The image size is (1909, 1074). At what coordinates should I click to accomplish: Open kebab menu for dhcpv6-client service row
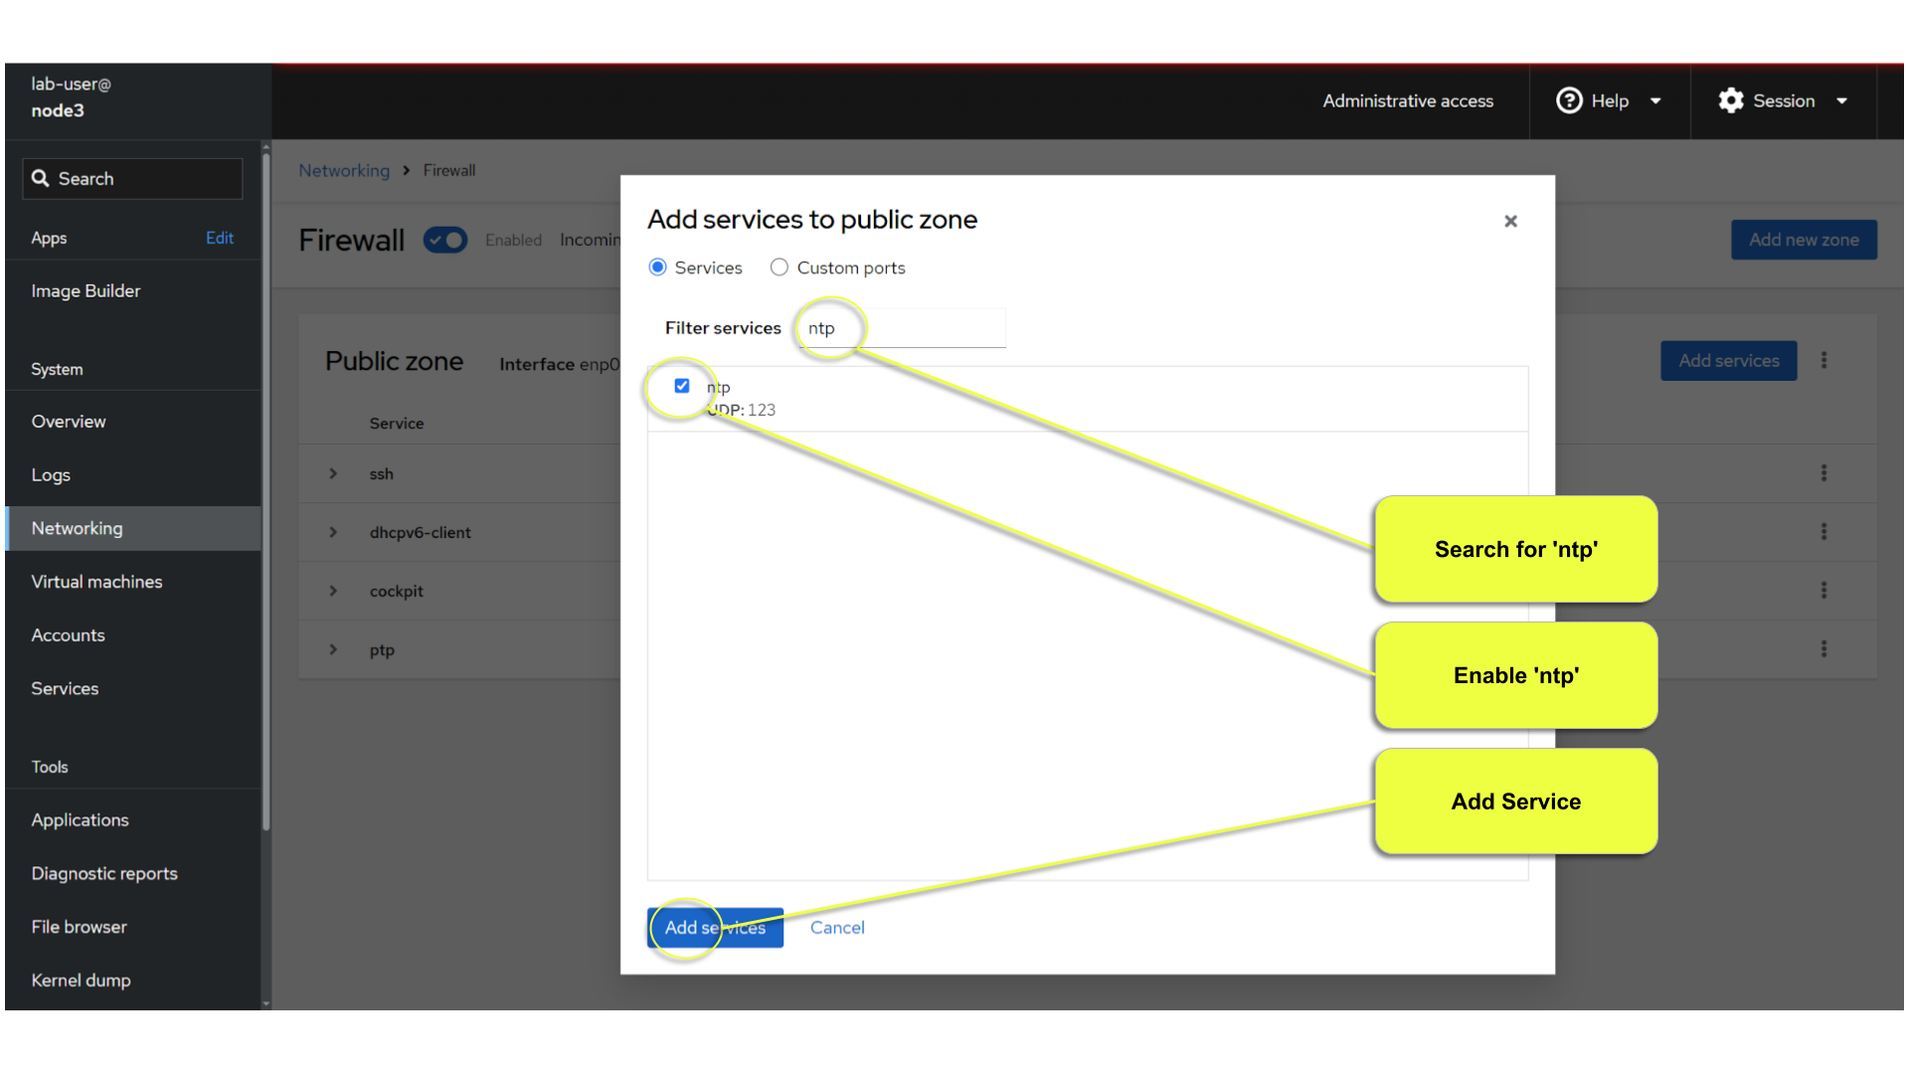(1823, 532)
